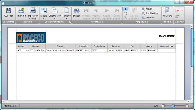195x110 pixels.
Task: Click phone number (34)91.7619700
Action: point(116,50)
